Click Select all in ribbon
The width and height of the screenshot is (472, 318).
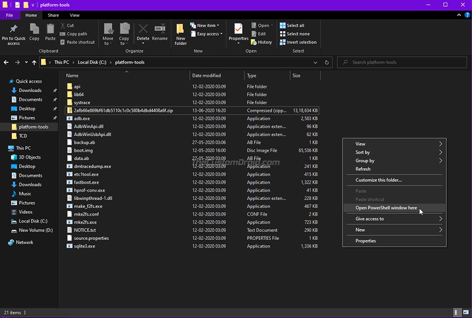point(295,25)
